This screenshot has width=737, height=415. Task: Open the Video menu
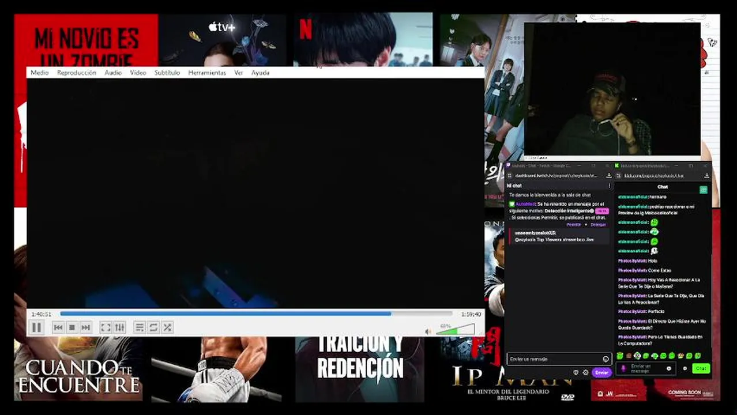pyautogui.click(x=138, y=73)
